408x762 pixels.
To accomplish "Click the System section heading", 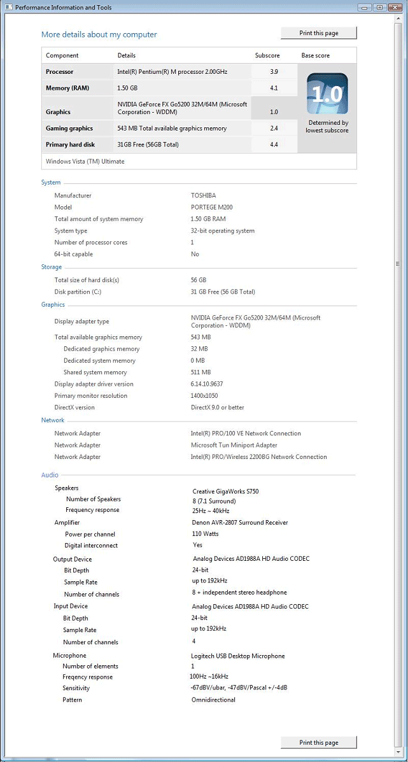I will point(51,183).
